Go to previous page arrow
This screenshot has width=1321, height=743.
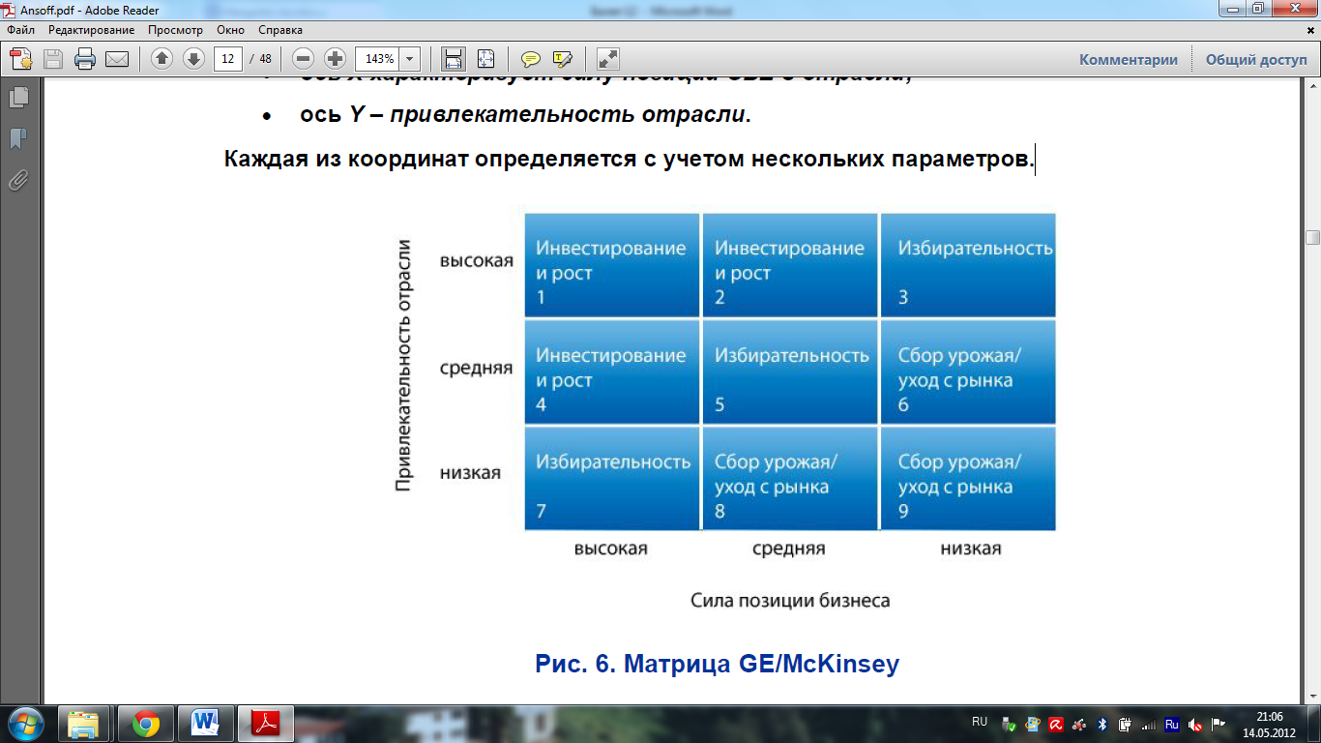161,59
